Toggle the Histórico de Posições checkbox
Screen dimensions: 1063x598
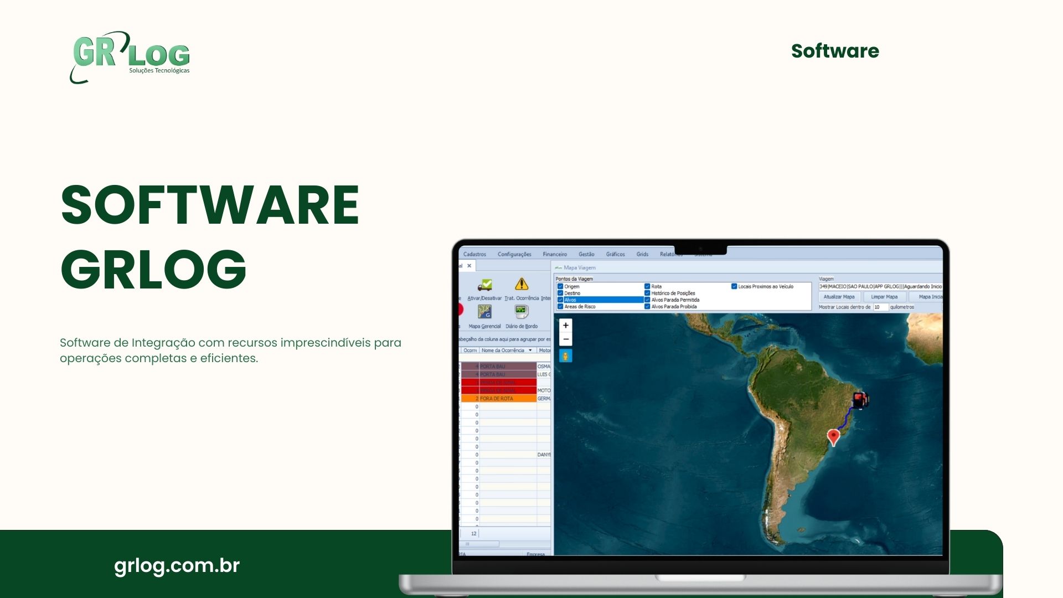647,293
